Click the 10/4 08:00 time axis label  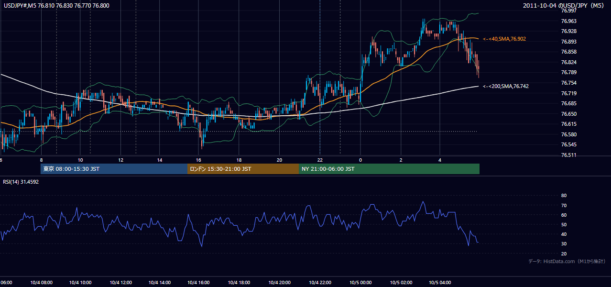coord(41,282)
